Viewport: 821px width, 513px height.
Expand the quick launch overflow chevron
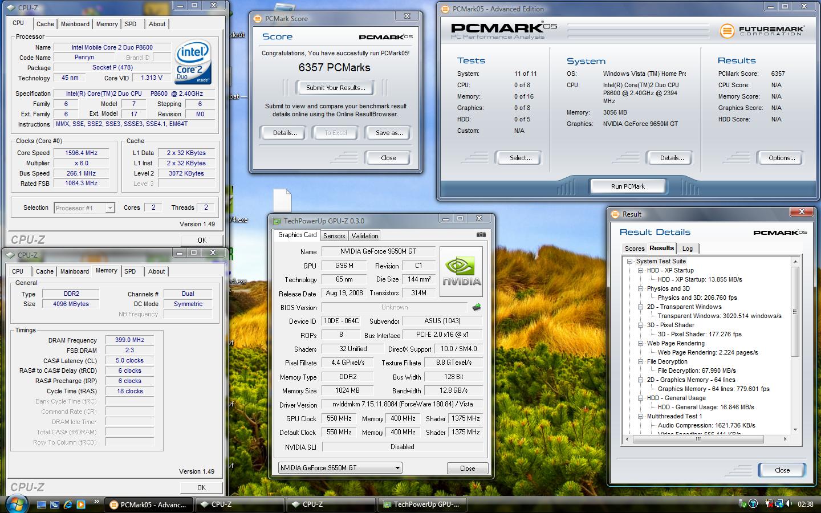(x=96, y=502)
